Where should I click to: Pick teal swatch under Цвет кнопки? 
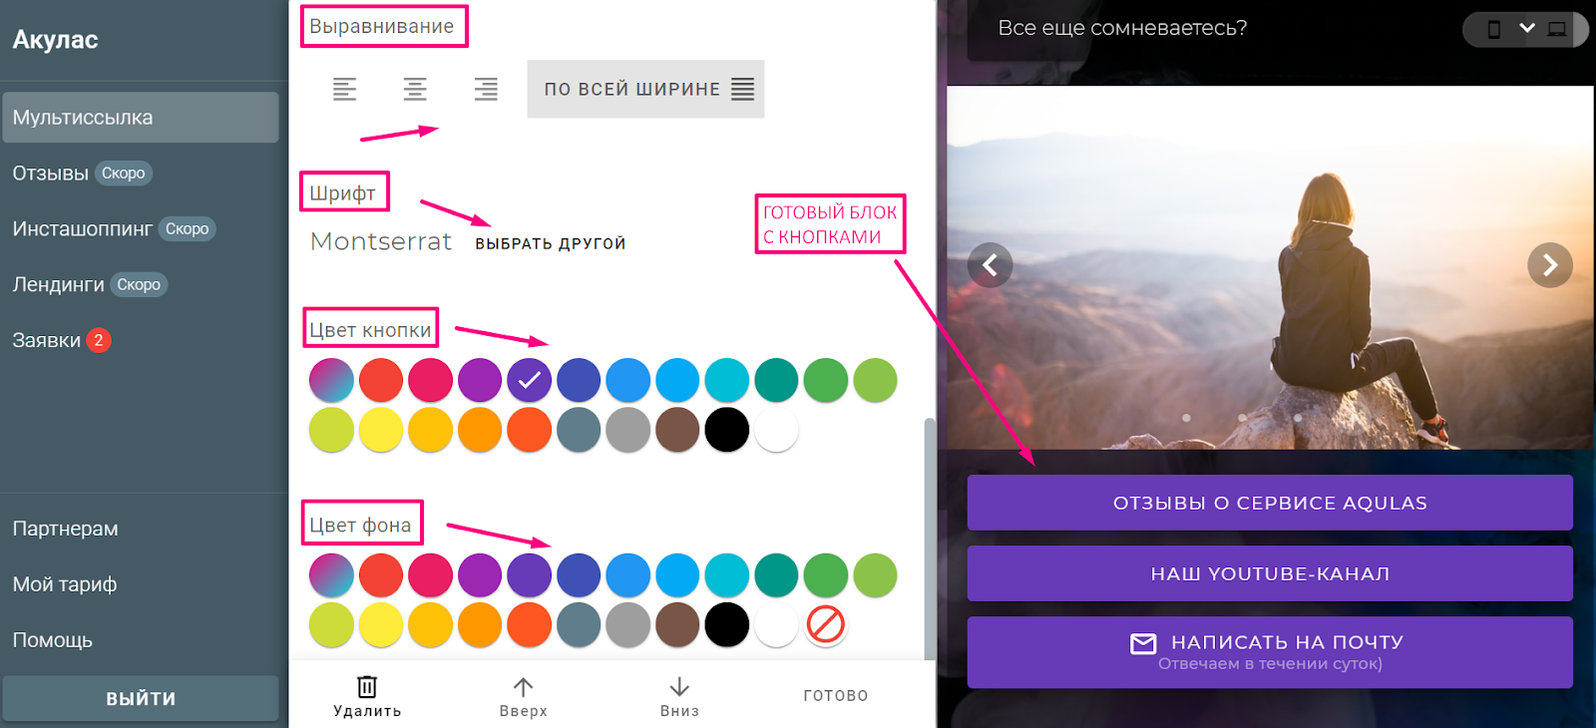point(776,380)
